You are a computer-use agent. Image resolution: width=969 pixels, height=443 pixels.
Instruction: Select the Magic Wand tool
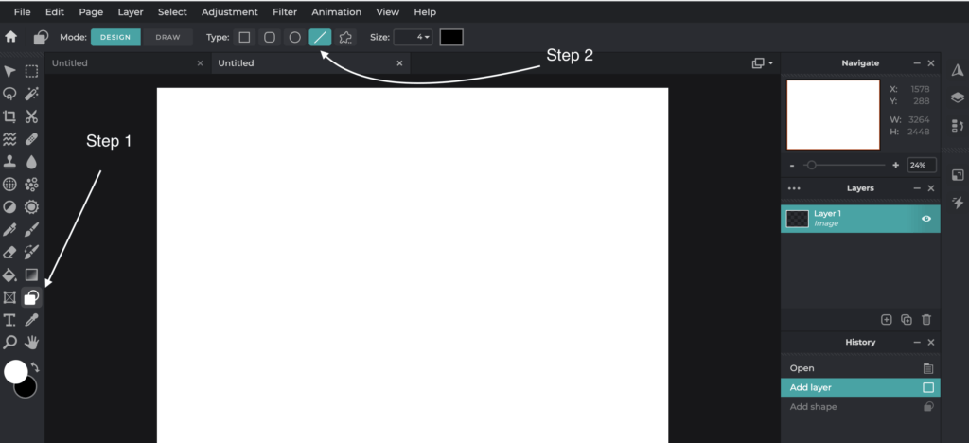[x=31, y=94]
